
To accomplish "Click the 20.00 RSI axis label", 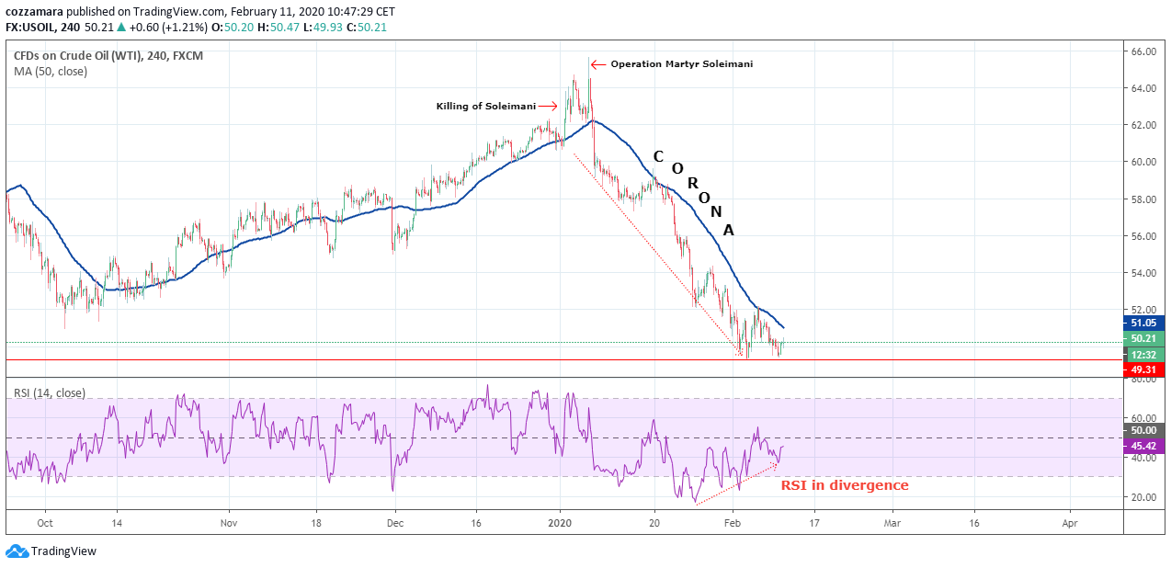I will point(1143,497).
